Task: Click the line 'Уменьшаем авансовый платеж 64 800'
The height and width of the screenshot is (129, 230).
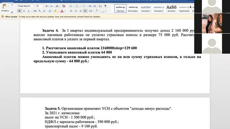Action: [x=79, y=52]
